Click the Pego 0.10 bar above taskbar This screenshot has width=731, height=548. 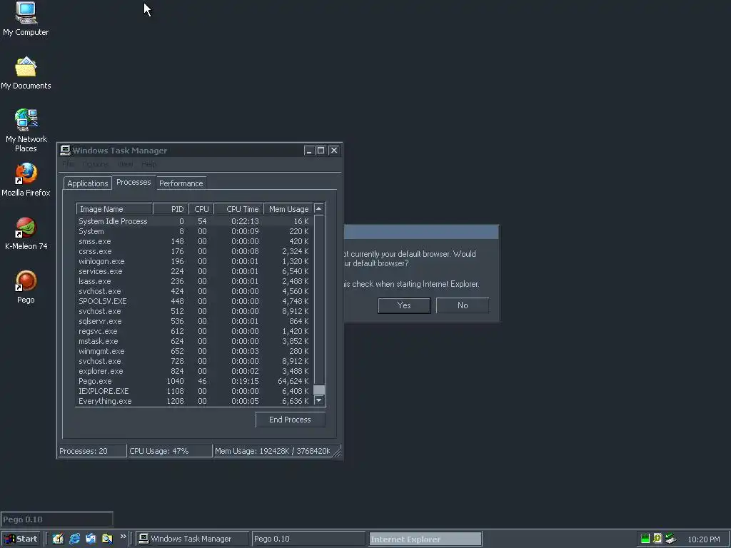(x=56, y=519)
